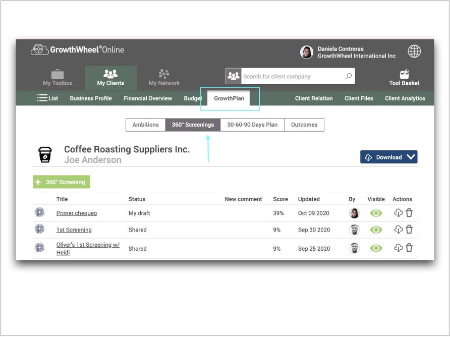Download the 1st Screening row
This screenshot has height=337, width=450.
point(399,230)
